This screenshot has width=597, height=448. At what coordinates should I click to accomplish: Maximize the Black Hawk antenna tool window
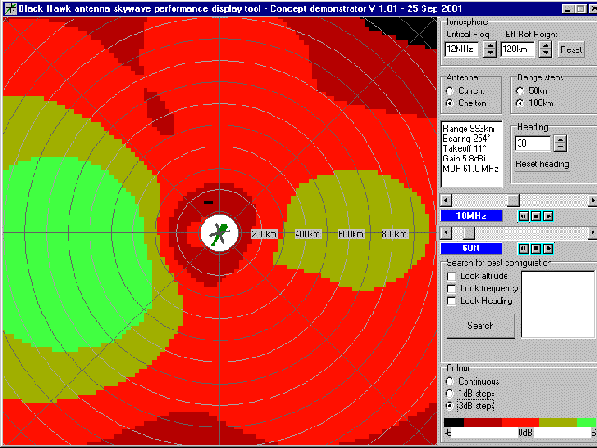pos(580,8)
